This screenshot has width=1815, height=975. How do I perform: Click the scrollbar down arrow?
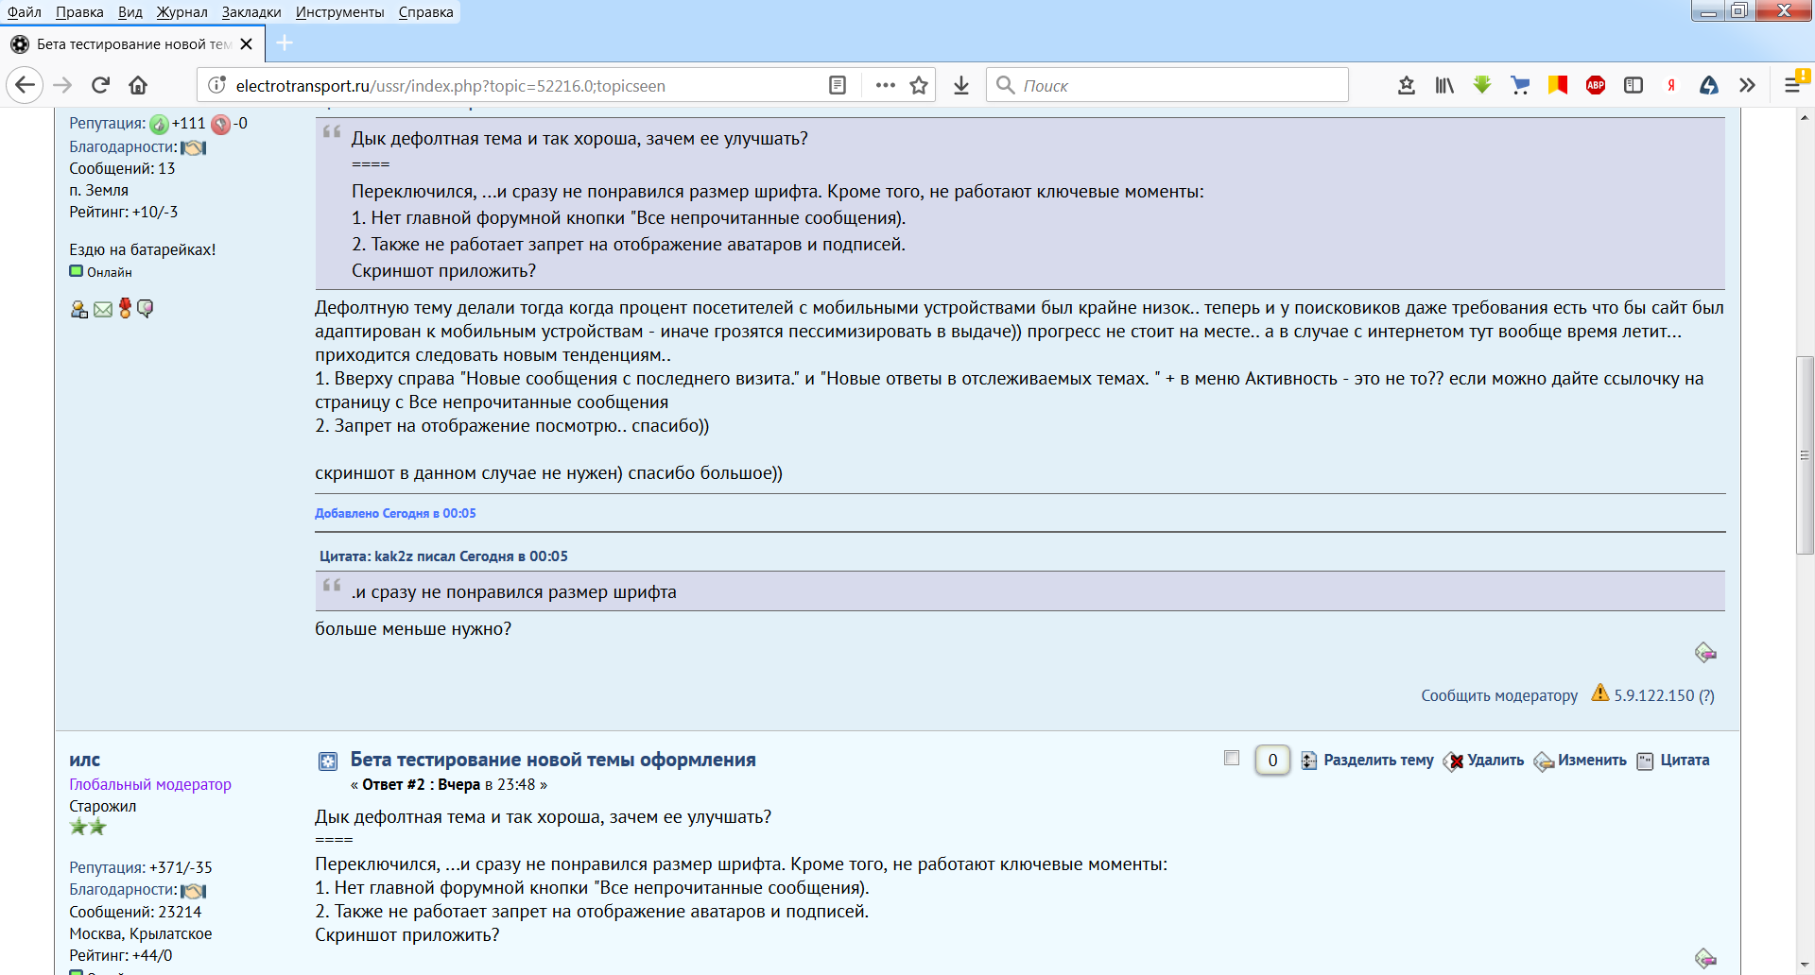tap(1806, 966)
